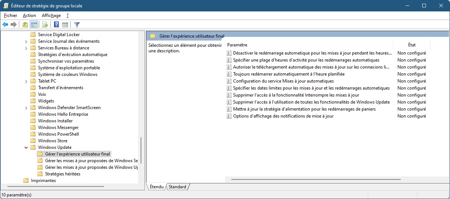450x199 pixels.
Task: Click folder icon next to Voix
Action: (x=33, y=94)
